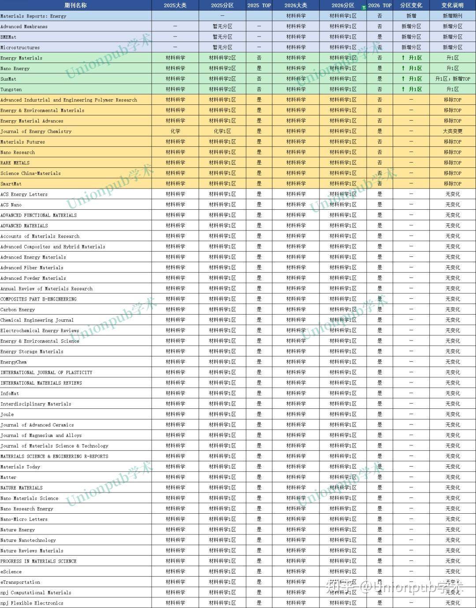Click the Journal of Energy Chemistry cell
Viewport: 476px width, 608px height.
click(x=76, y=131)
